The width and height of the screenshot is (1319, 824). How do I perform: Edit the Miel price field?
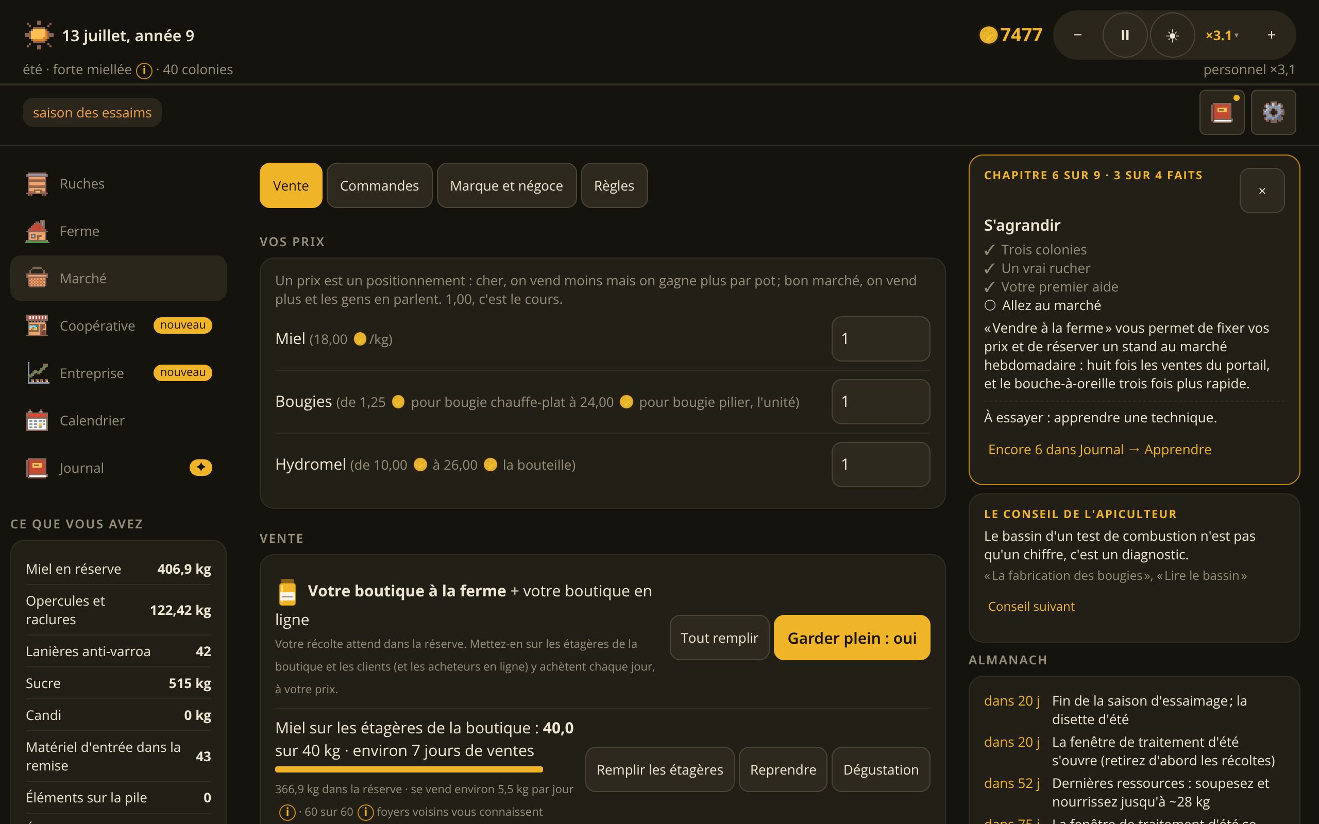pos(880,339)
